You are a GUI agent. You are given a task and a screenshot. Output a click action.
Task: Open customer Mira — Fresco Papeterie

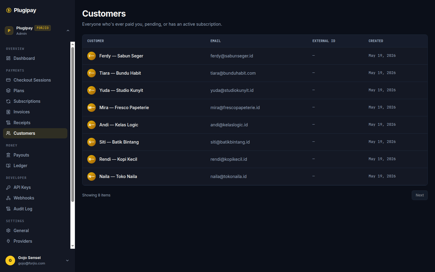click(124, 108)
